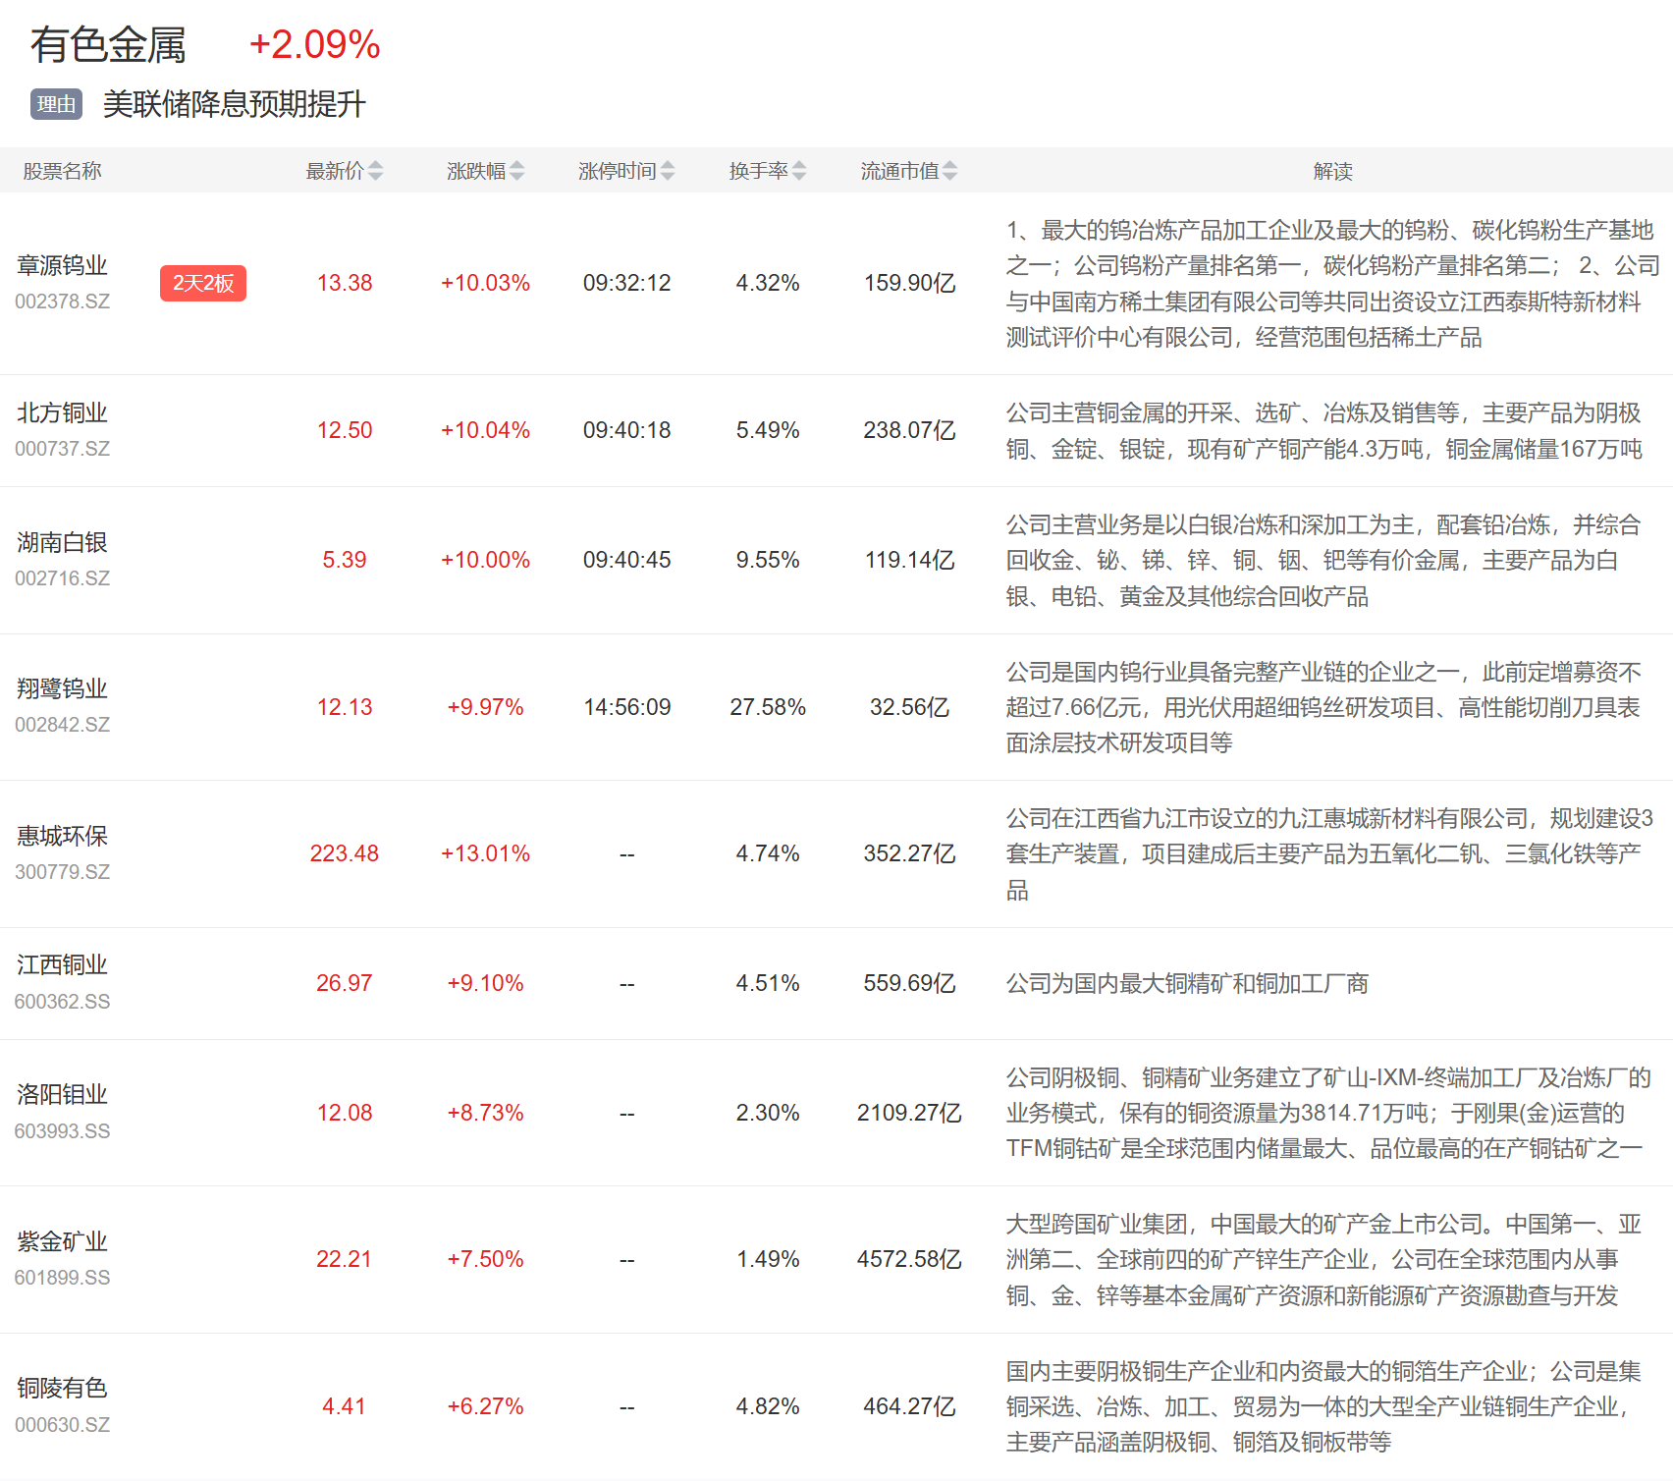1673x1481 pixels.
Task: Click turnover rate 1.49%
Action: [x=768, y=1259]
